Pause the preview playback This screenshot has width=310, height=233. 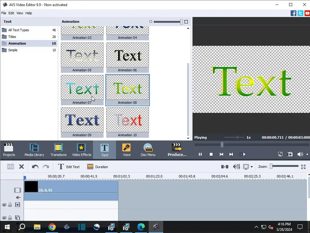coord(200,154)
